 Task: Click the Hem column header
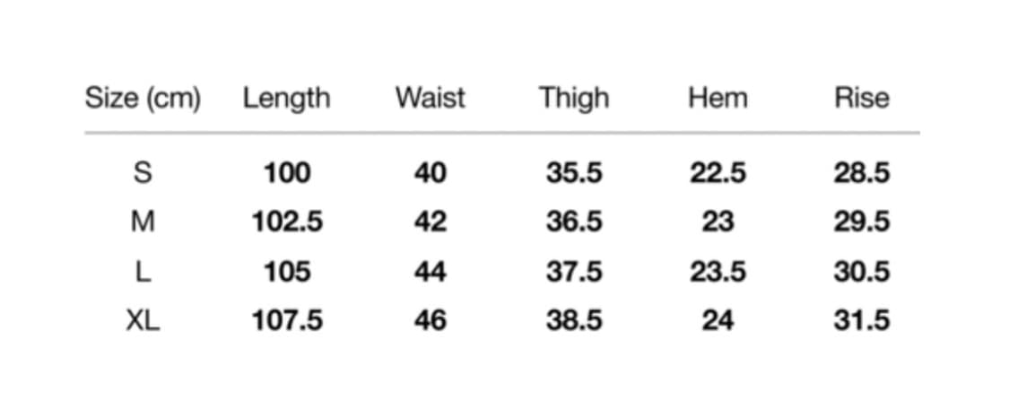718,99
